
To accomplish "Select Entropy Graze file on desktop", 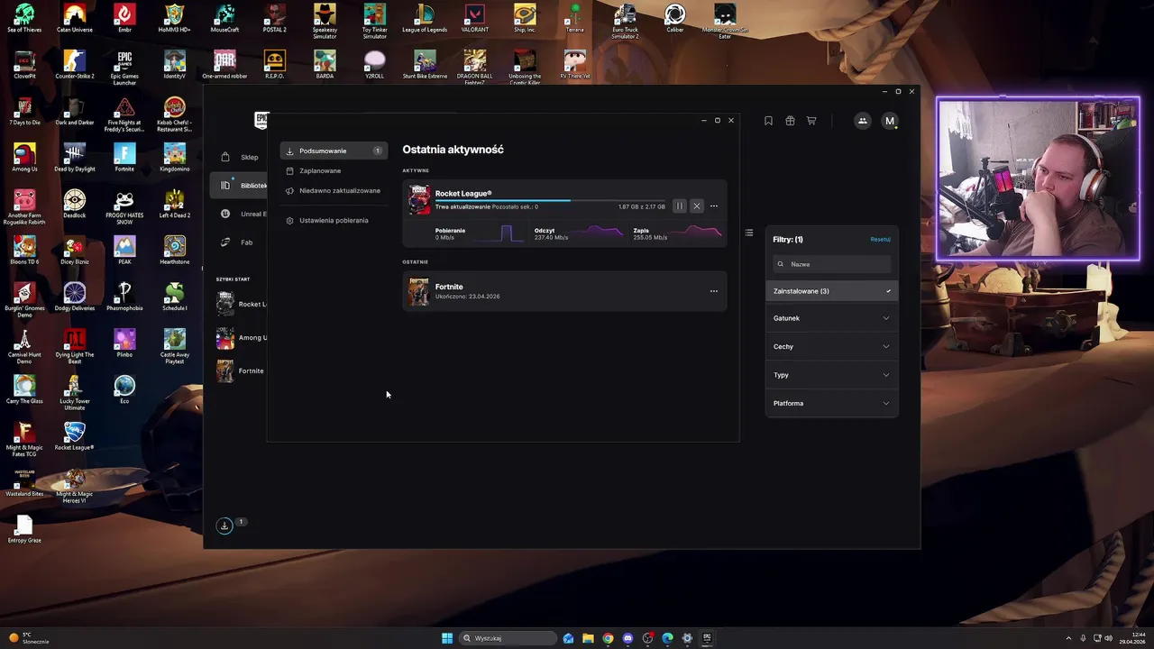I will coord(24,529).
